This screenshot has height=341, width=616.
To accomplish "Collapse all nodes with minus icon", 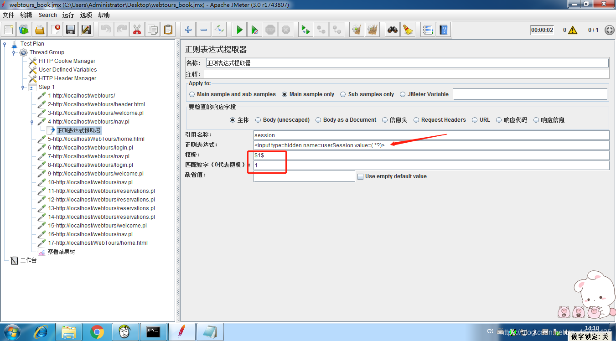I will coord(203,30).
